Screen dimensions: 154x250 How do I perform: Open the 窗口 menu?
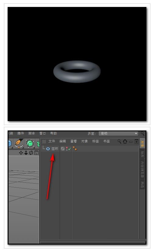[x=43, y=133]
